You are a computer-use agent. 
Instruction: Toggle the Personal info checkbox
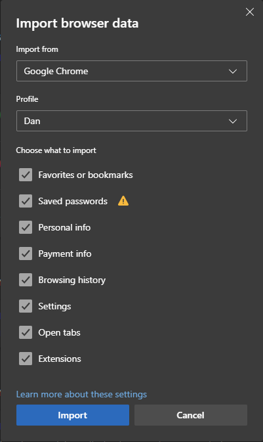click(x=26, y=227)
